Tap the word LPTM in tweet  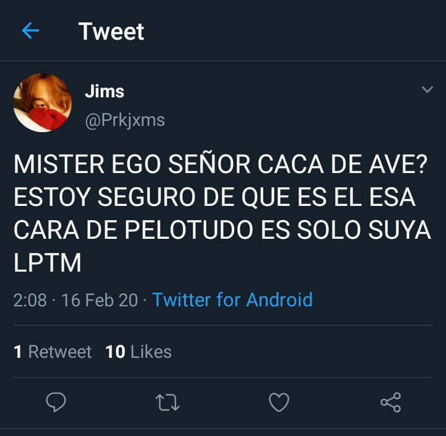click(x=48, y=262)
